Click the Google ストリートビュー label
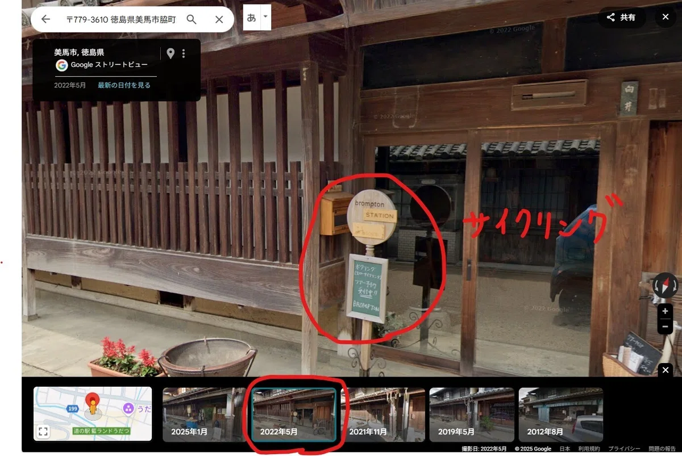This screenshot has width=682, height=456. coord(109,65)
